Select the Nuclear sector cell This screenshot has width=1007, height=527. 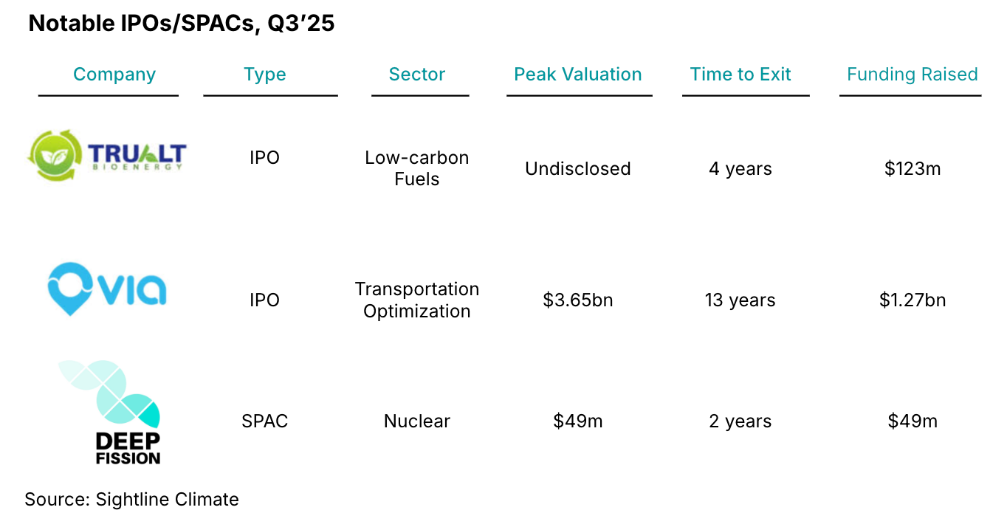pyautogui.click(x=417, y=421)
